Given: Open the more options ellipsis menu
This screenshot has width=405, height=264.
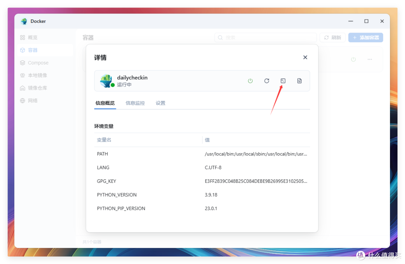Looking at the screenshot, I should [x=370, y=59].
